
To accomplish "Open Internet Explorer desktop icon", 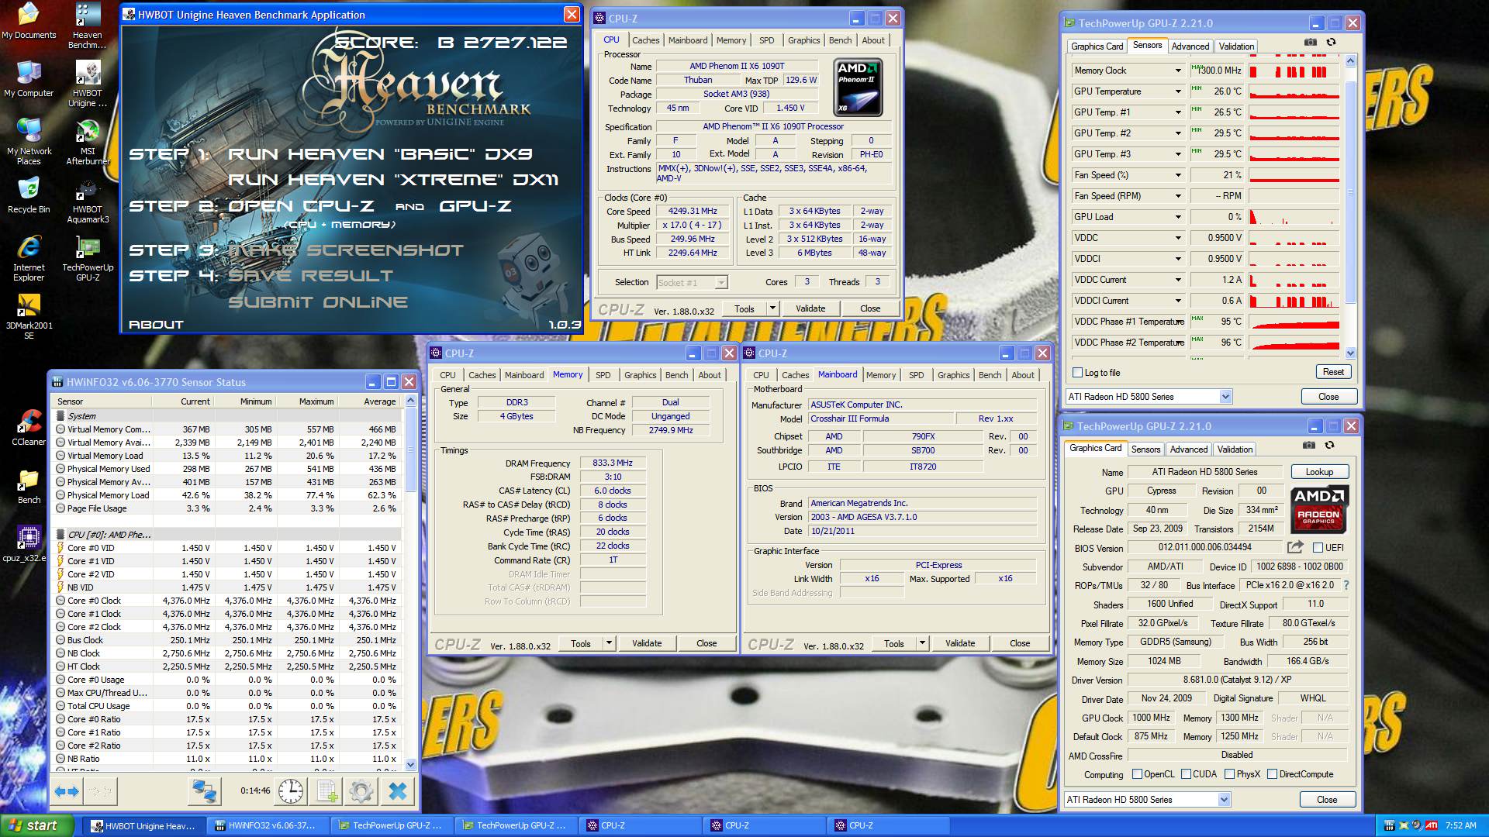I will [x=29, y=258].
